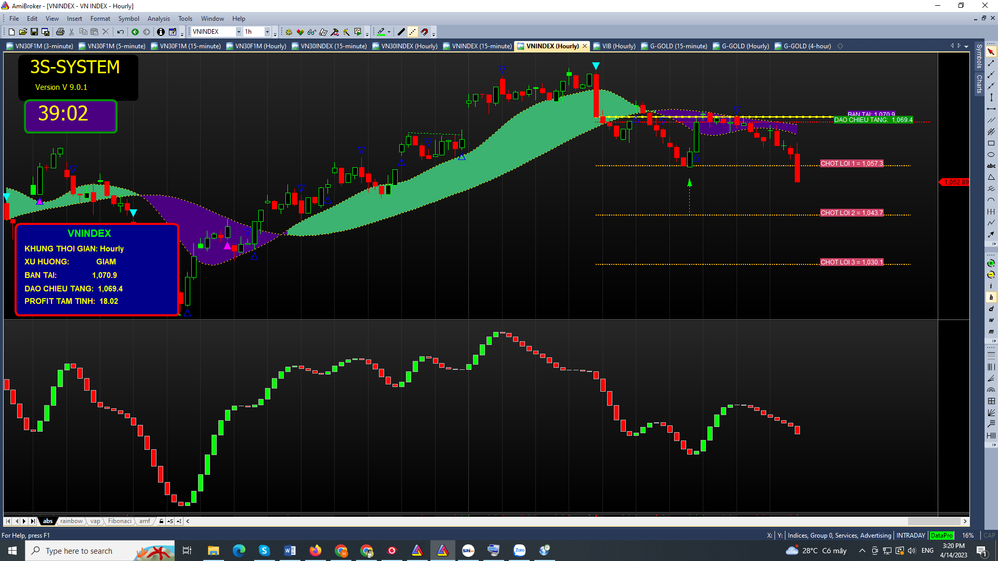Expand the line color picker arrow
The image size is (998, 561).
tap(389, 32)
